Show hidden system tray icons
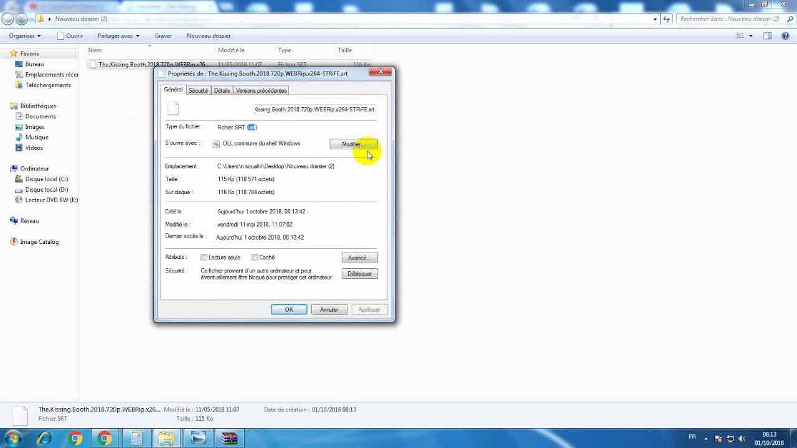This screenshot has height=448, width=797. click(707, 438)
